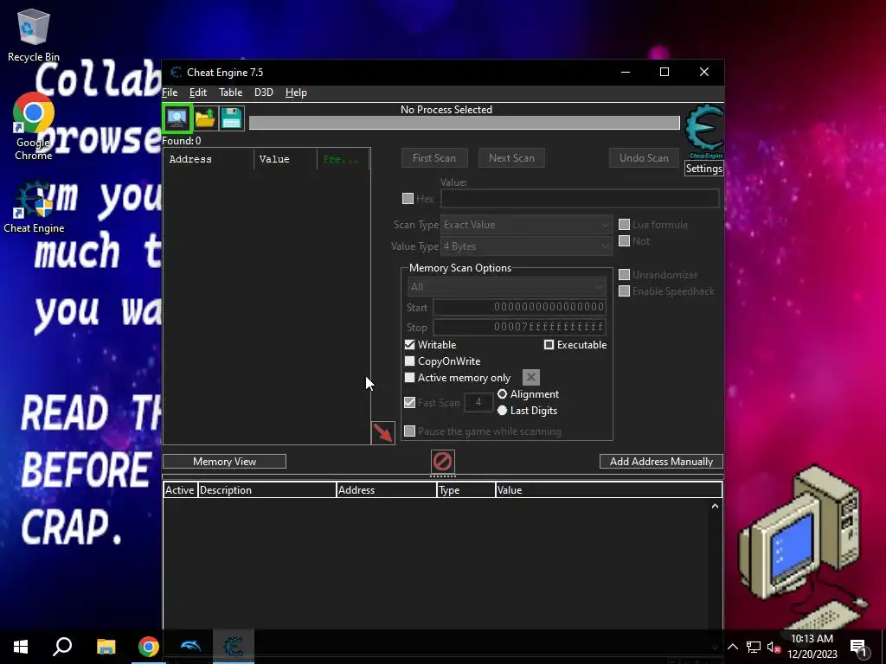Screen dimensions: 886x664
Task: Open Recycle Bin desktop icon
Action: click(x=34, y=35)
